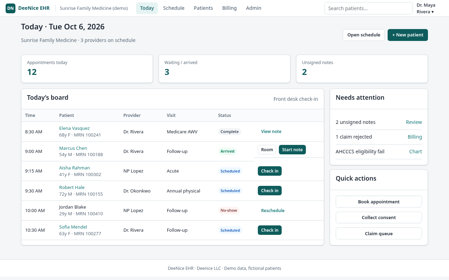This screenshot has width=449, height=280.
Task: Select the Admin tab
Action: [254, 8]
